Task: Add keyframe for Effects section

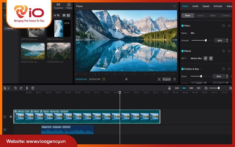Action: click(x=229, y=51)
